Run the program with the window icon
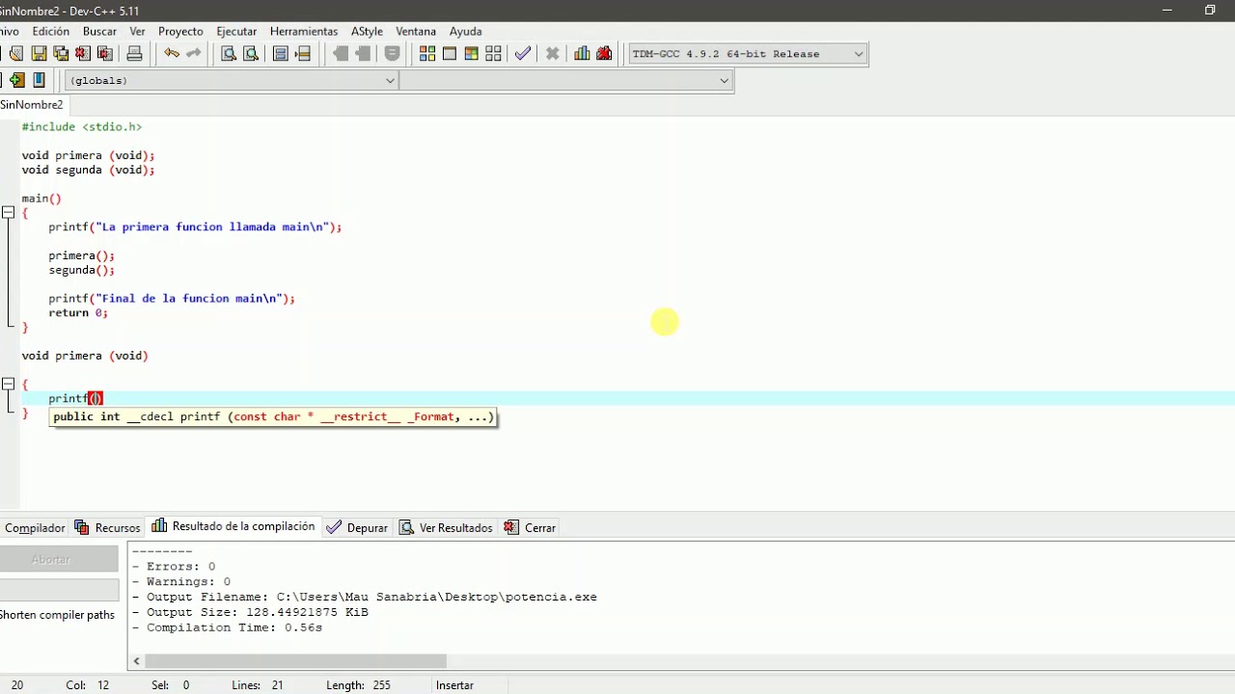 pyautogui.click(x=450, y=54)
